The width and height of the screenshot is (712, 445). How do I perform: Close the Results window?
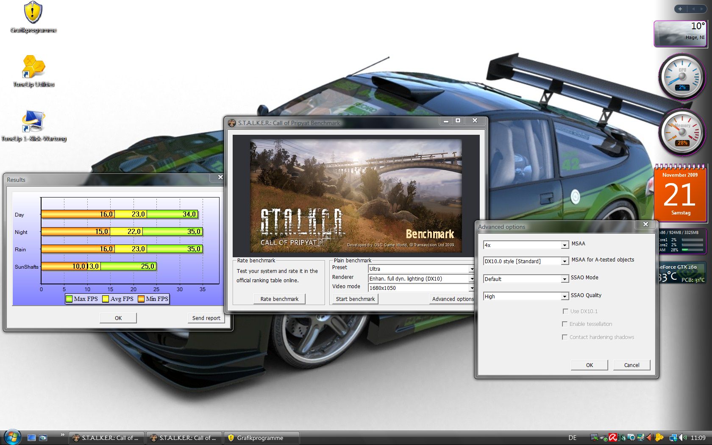(x=220, y=177)
